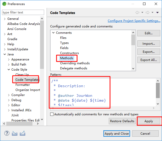Click the Pattern box scrollbar thumb

(158, 90)
